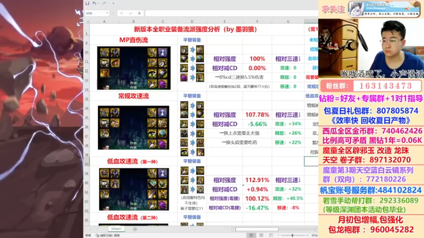Viewport: 424px width, 238px height.
Task: Click the zoom in plus icon
Action: (x=307, y=235)
